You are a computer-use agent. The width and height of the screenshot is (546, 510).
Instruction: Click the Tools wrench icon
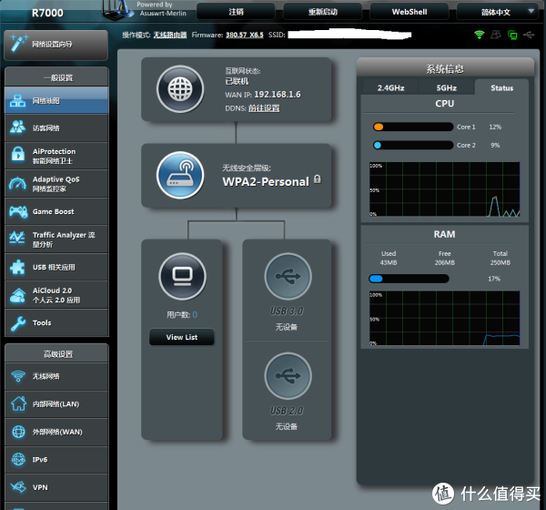coord(18,323)
